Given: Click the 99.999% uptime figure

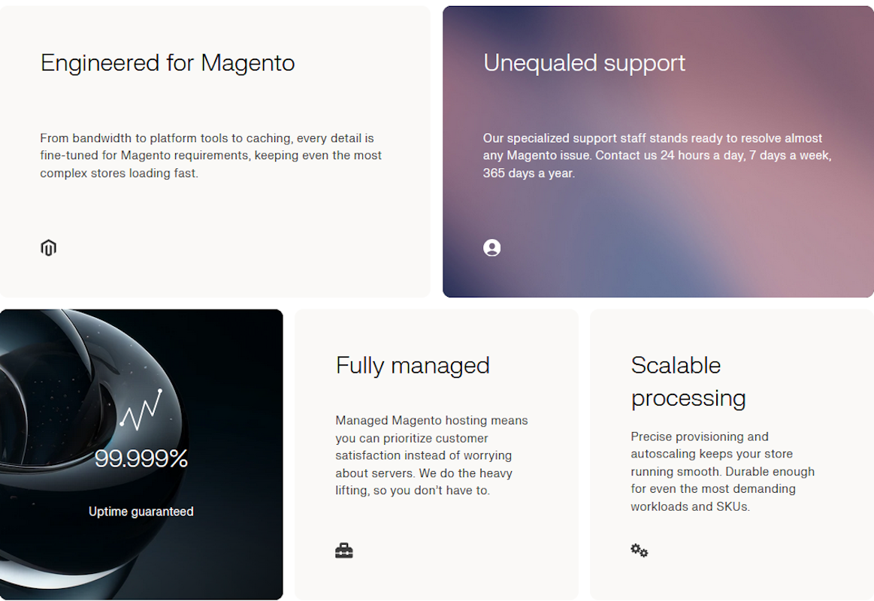Looking at the screenshot, I should click(x=141, y=458).
